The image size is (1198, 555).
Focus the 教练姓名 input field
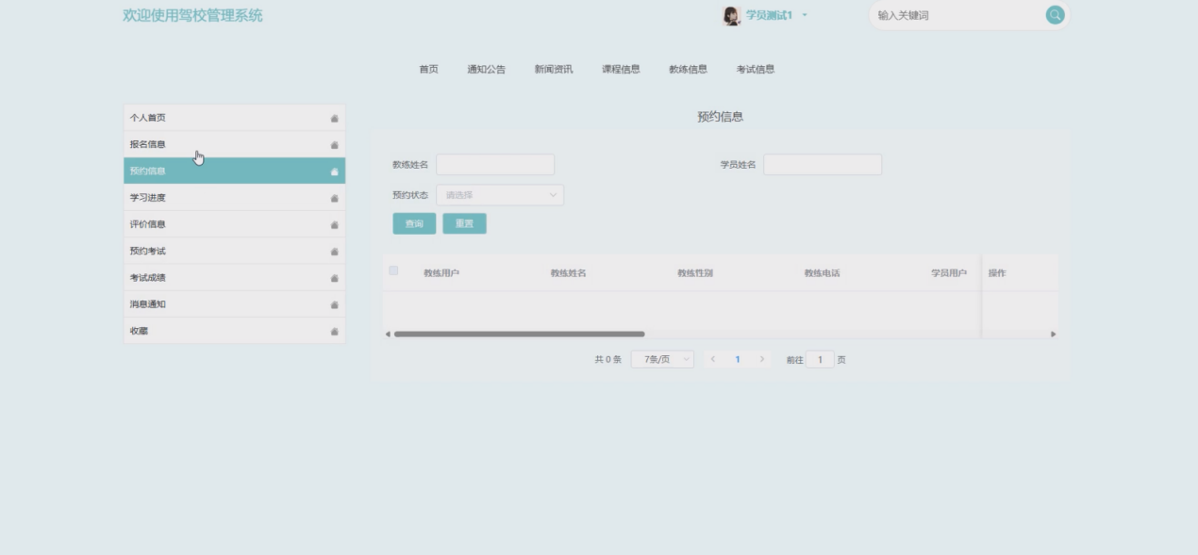pyautogui.click(x=495, y=165)
